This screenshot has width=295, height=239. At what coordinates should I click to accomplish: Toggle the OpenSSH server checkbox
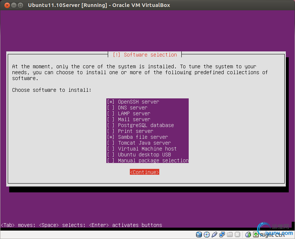click(111, 102)
